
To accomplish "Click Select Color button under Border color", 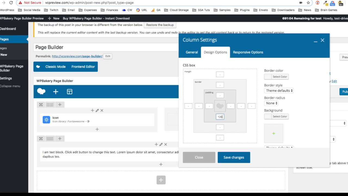I will (280, 77).
